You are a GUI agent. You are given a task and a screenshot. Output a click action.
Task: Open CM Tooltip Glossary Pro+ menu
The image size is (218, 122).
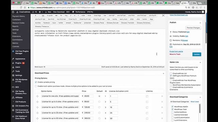click(x=21, y=93)
